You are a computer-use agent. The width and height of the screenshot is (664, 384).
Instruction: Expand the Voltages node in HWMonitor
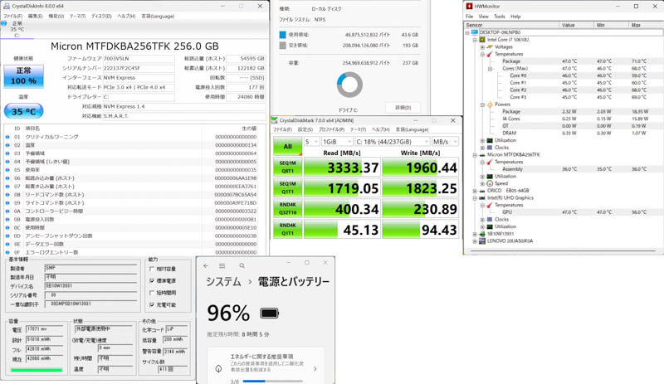click(482, 47)
